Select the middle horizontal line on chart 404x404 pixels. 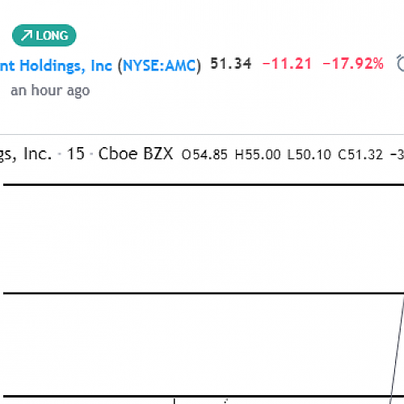click(204, 292)
